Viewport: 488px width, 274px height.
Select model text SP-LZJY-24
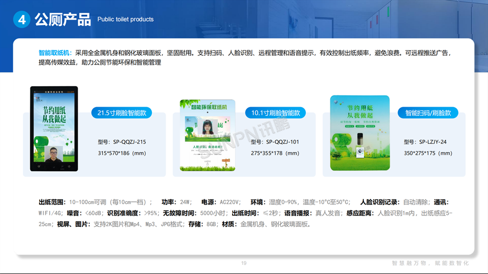tap(433, 142)
